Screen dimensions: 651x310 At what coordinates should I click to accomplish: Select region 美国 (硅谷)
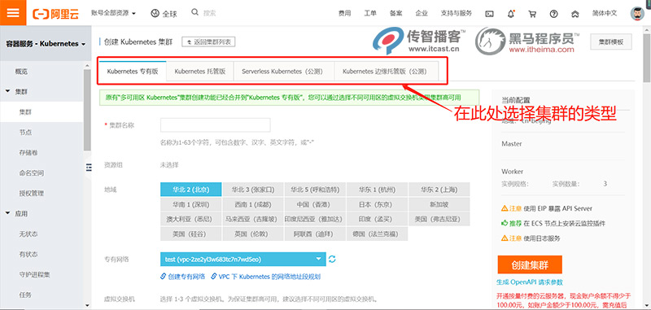click(191, 234)
